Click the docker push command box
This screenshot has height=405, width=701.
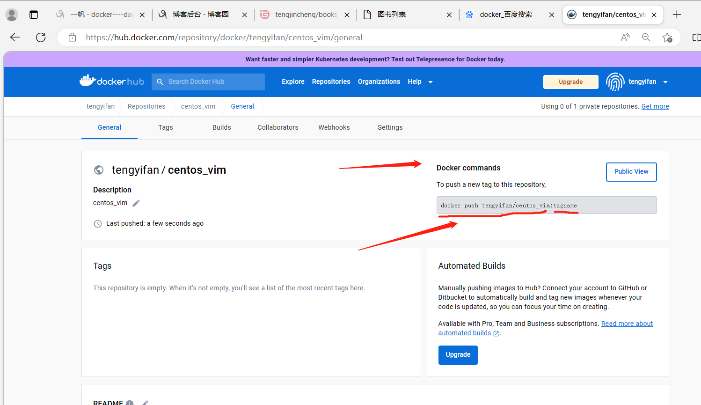tap(547, 205)
